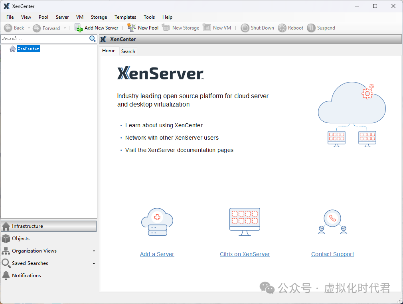Click the Add New Server toolbar icon

(79, 28)
